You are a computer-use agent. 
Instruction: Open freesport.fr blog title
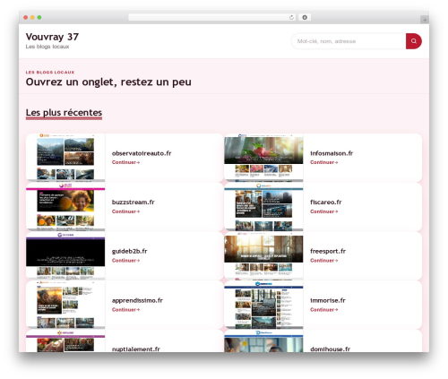[x=328, y=251]
